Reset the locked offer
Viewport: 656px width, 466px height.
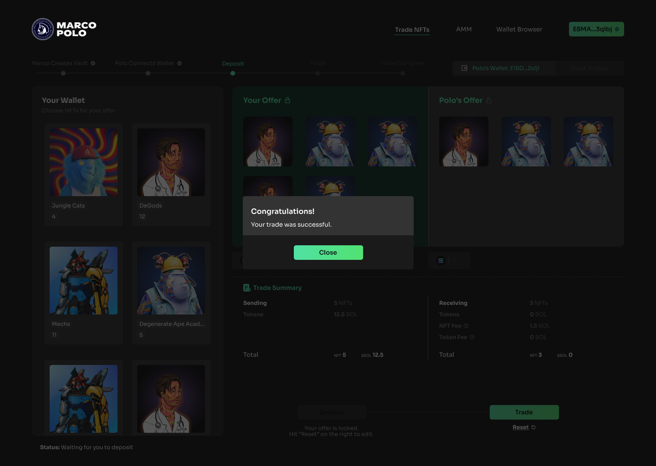(x=521, y=427)
